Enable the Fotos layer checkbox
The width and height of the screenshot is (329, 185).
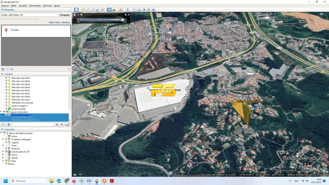click(x=6, y=145)
